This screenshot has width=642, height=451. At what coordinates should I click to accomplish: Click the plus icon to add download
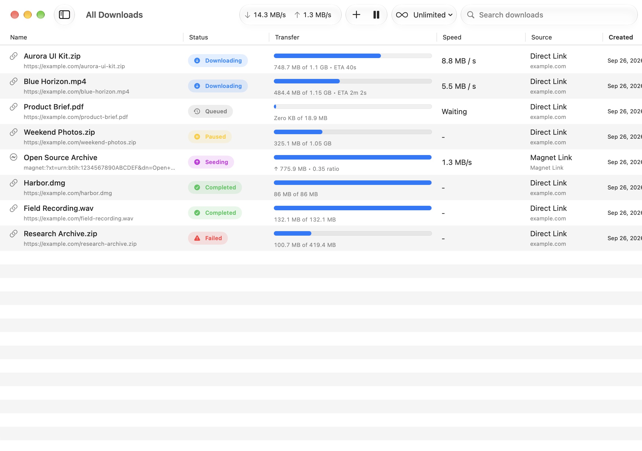tap(356, 15)
